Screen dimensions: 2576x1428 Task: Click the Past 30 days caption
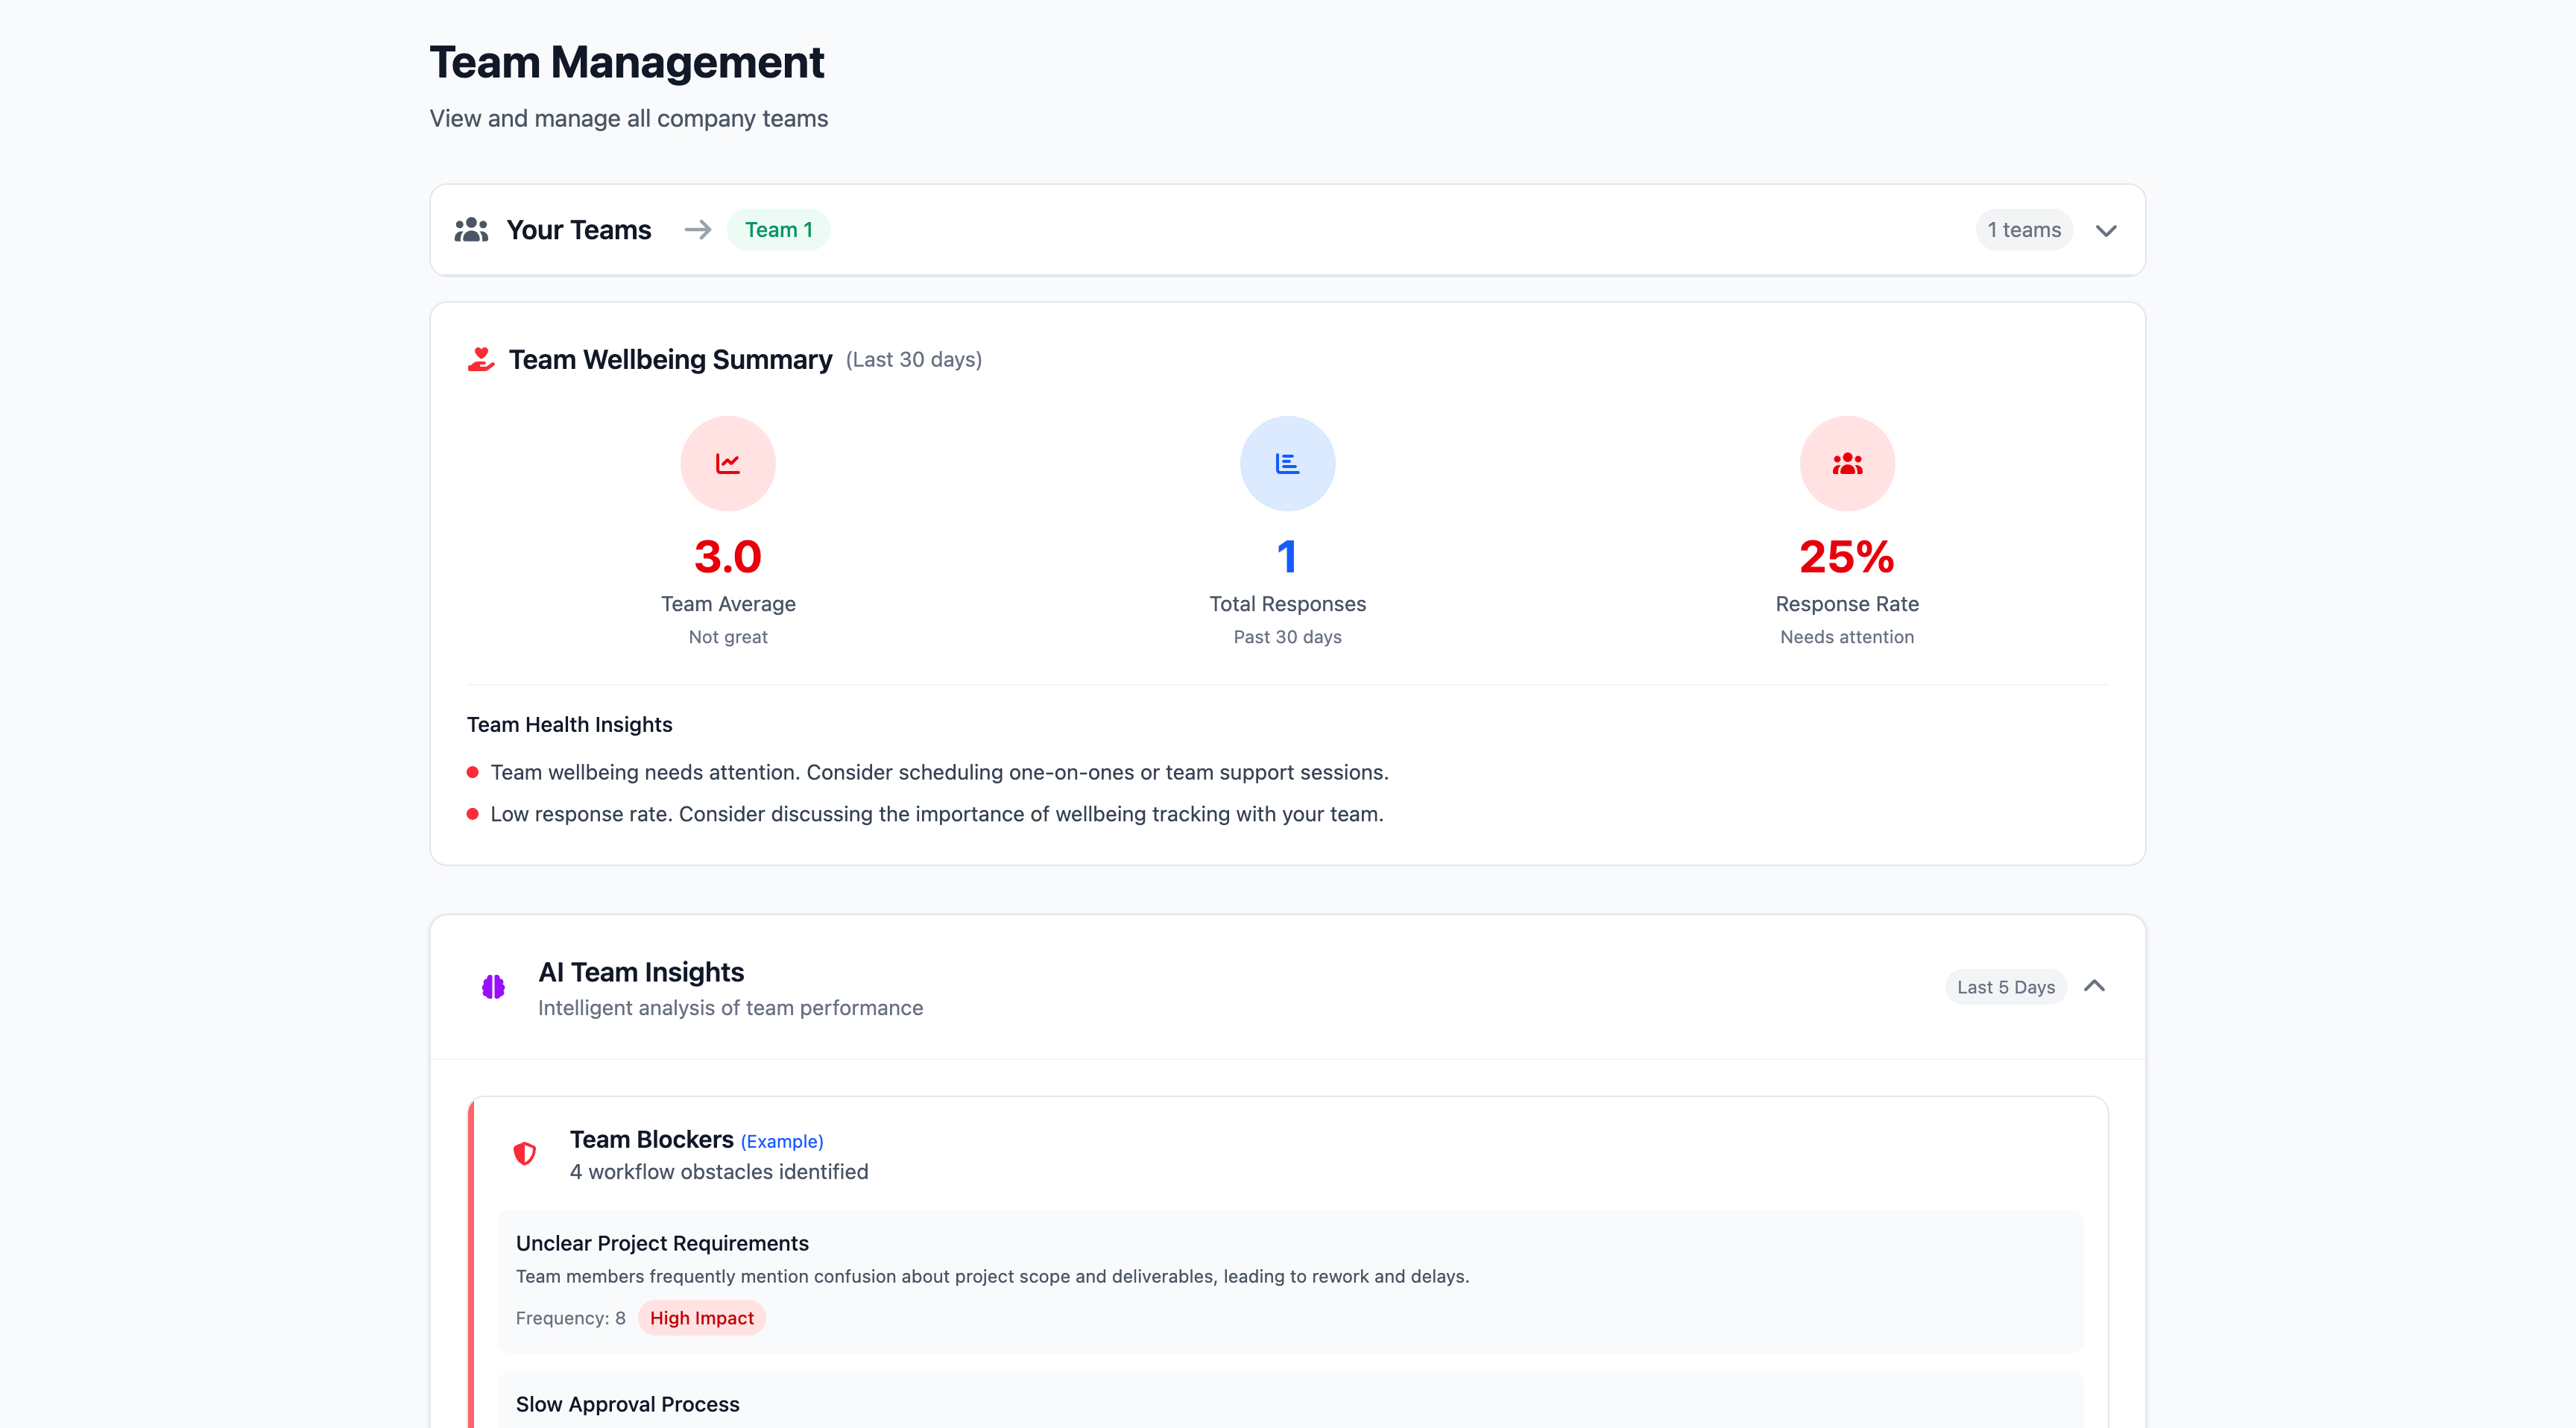(x=1287, y=637)
